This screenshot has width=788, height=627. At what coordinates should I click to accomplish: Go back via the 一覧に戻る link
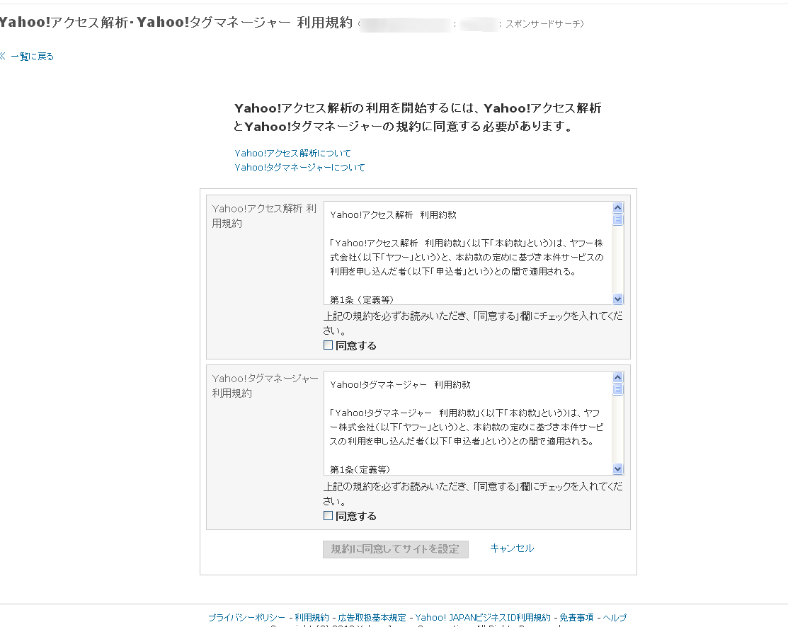coord(32,57)
